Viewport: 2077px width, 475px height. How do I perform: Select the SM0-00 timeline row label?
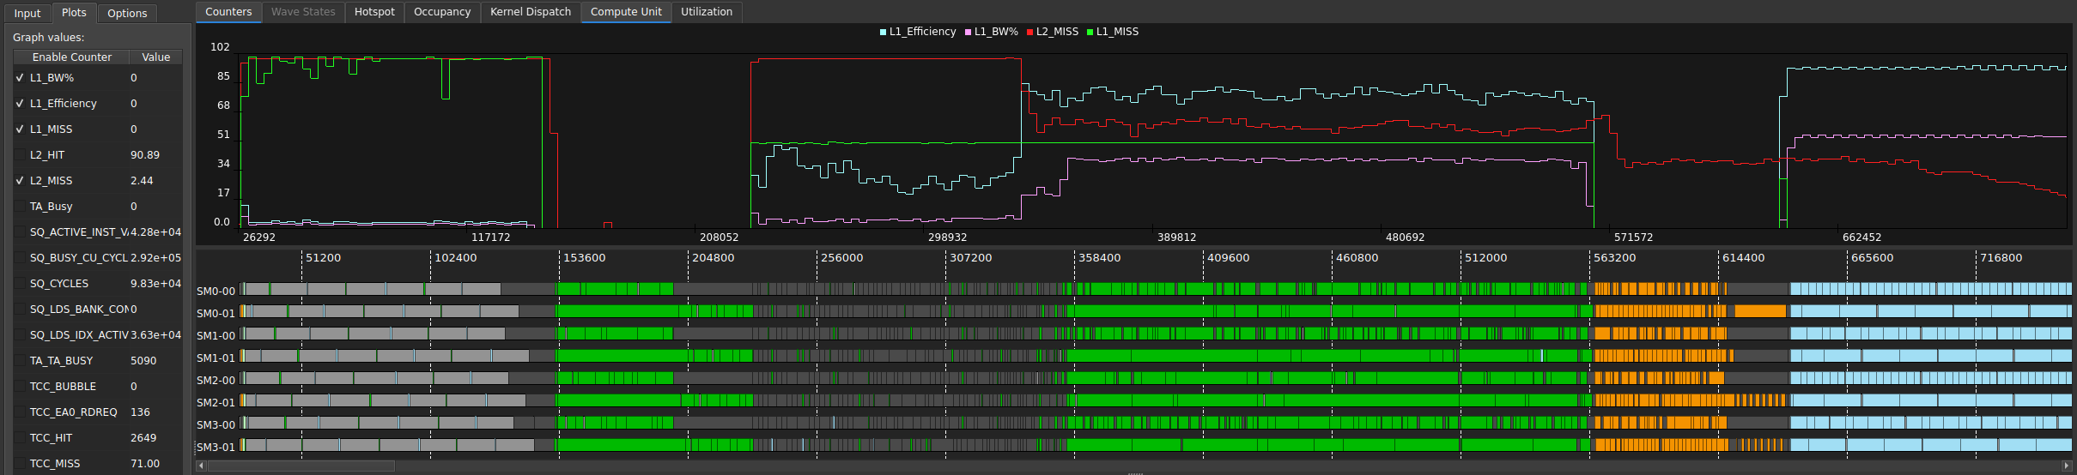coord(216,291)
